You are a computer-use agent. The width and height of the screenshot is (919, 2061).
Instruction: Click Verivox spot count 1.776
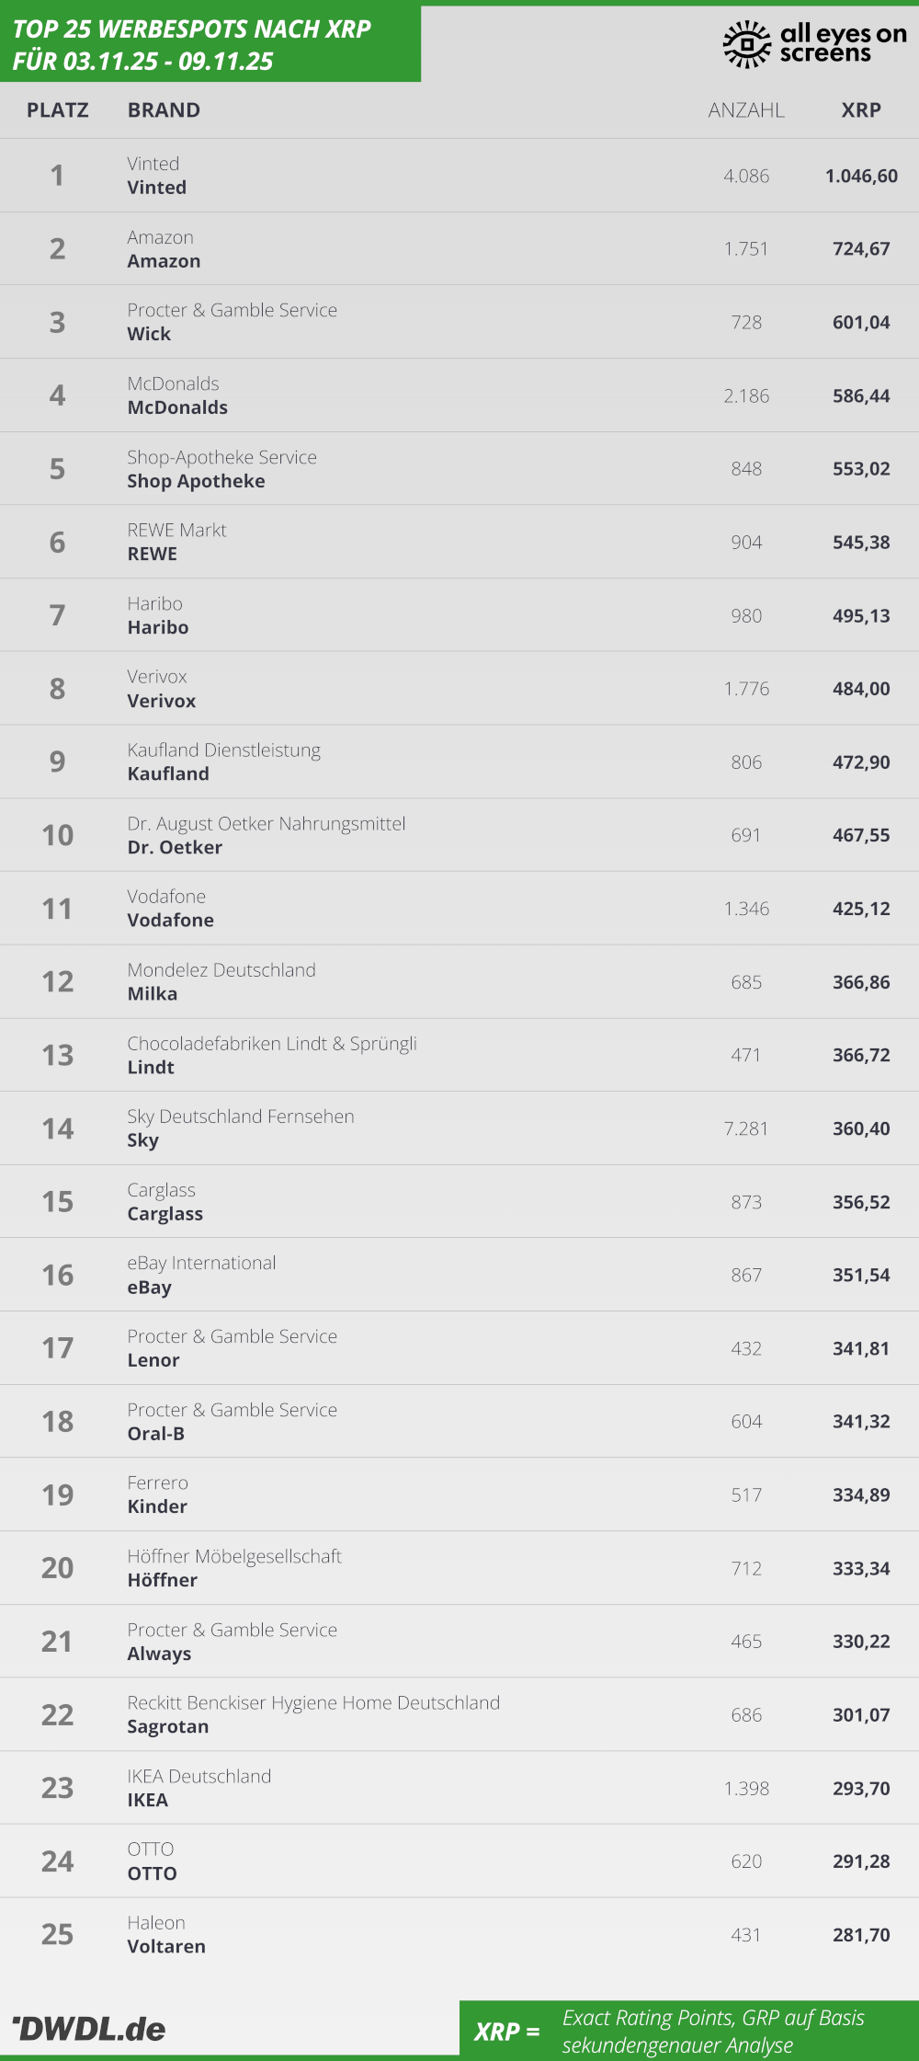click(x=746, y=689)
